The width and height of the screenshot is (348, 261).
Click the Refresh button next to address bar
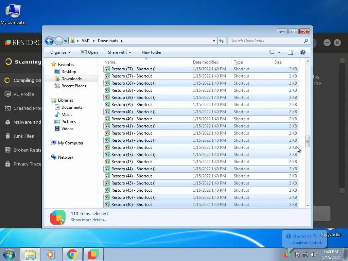click(x=222, y=41)
